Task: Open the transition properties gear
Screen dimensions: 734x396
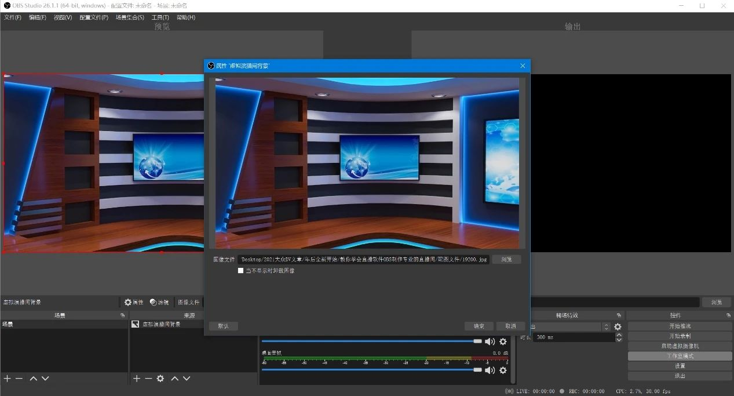Action: [618, 327]
